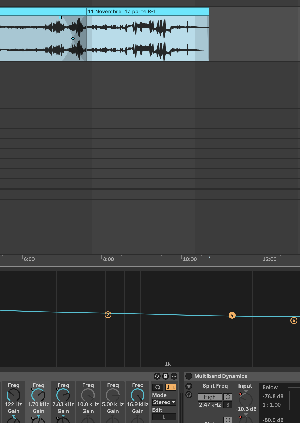
Task: Click the 10.0 kHz frequency knob
Action: pyautogui.click(x=88, y=395)
